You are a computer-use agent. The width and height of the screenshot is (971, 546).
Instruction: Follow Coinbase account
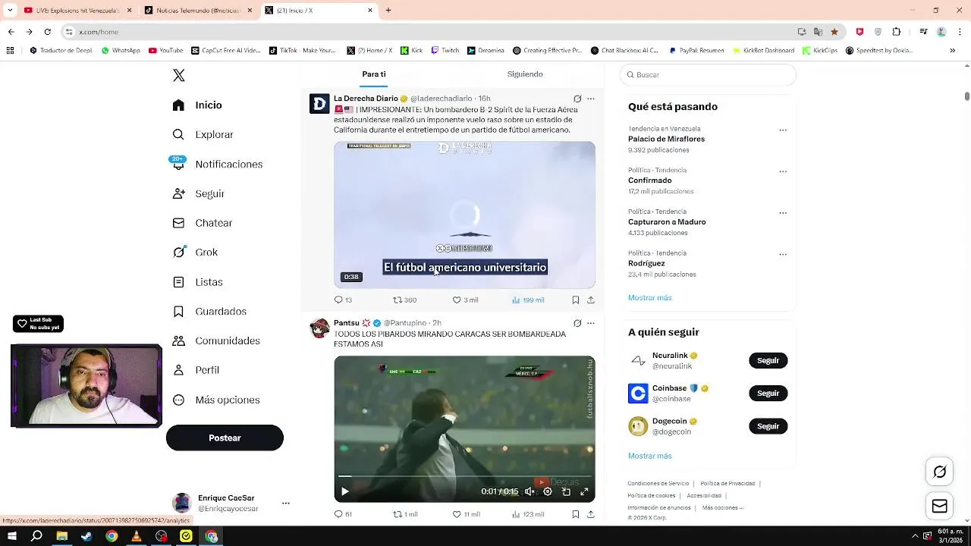point(768,393)
